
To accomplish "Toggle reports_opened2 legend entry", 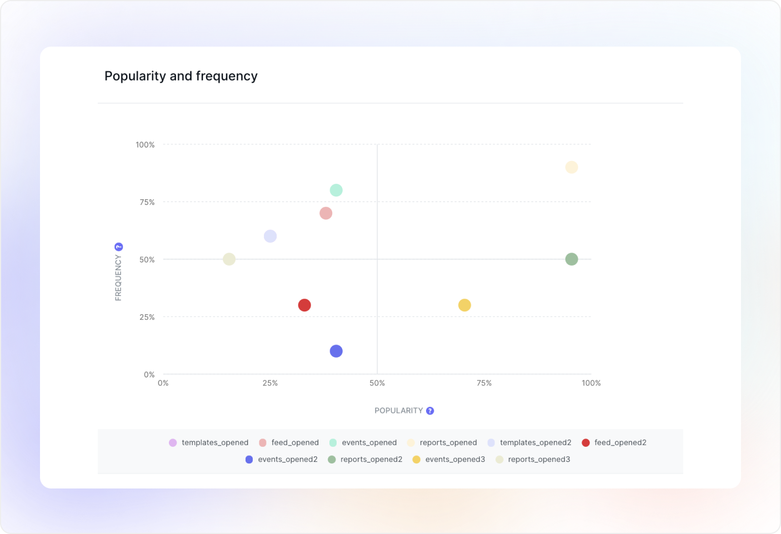I will tap(365, 459).
